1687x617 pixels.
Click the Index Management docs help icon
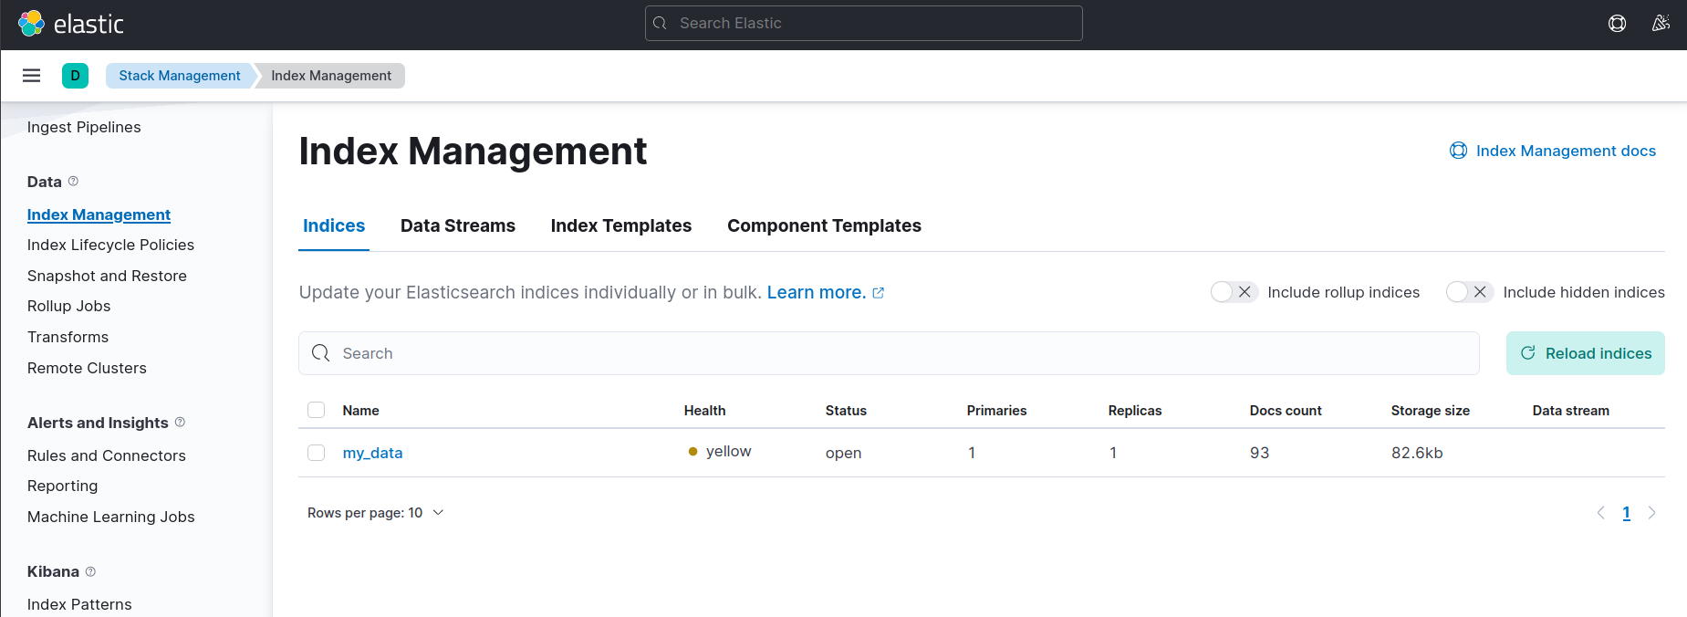click(x=1458, y=151)
